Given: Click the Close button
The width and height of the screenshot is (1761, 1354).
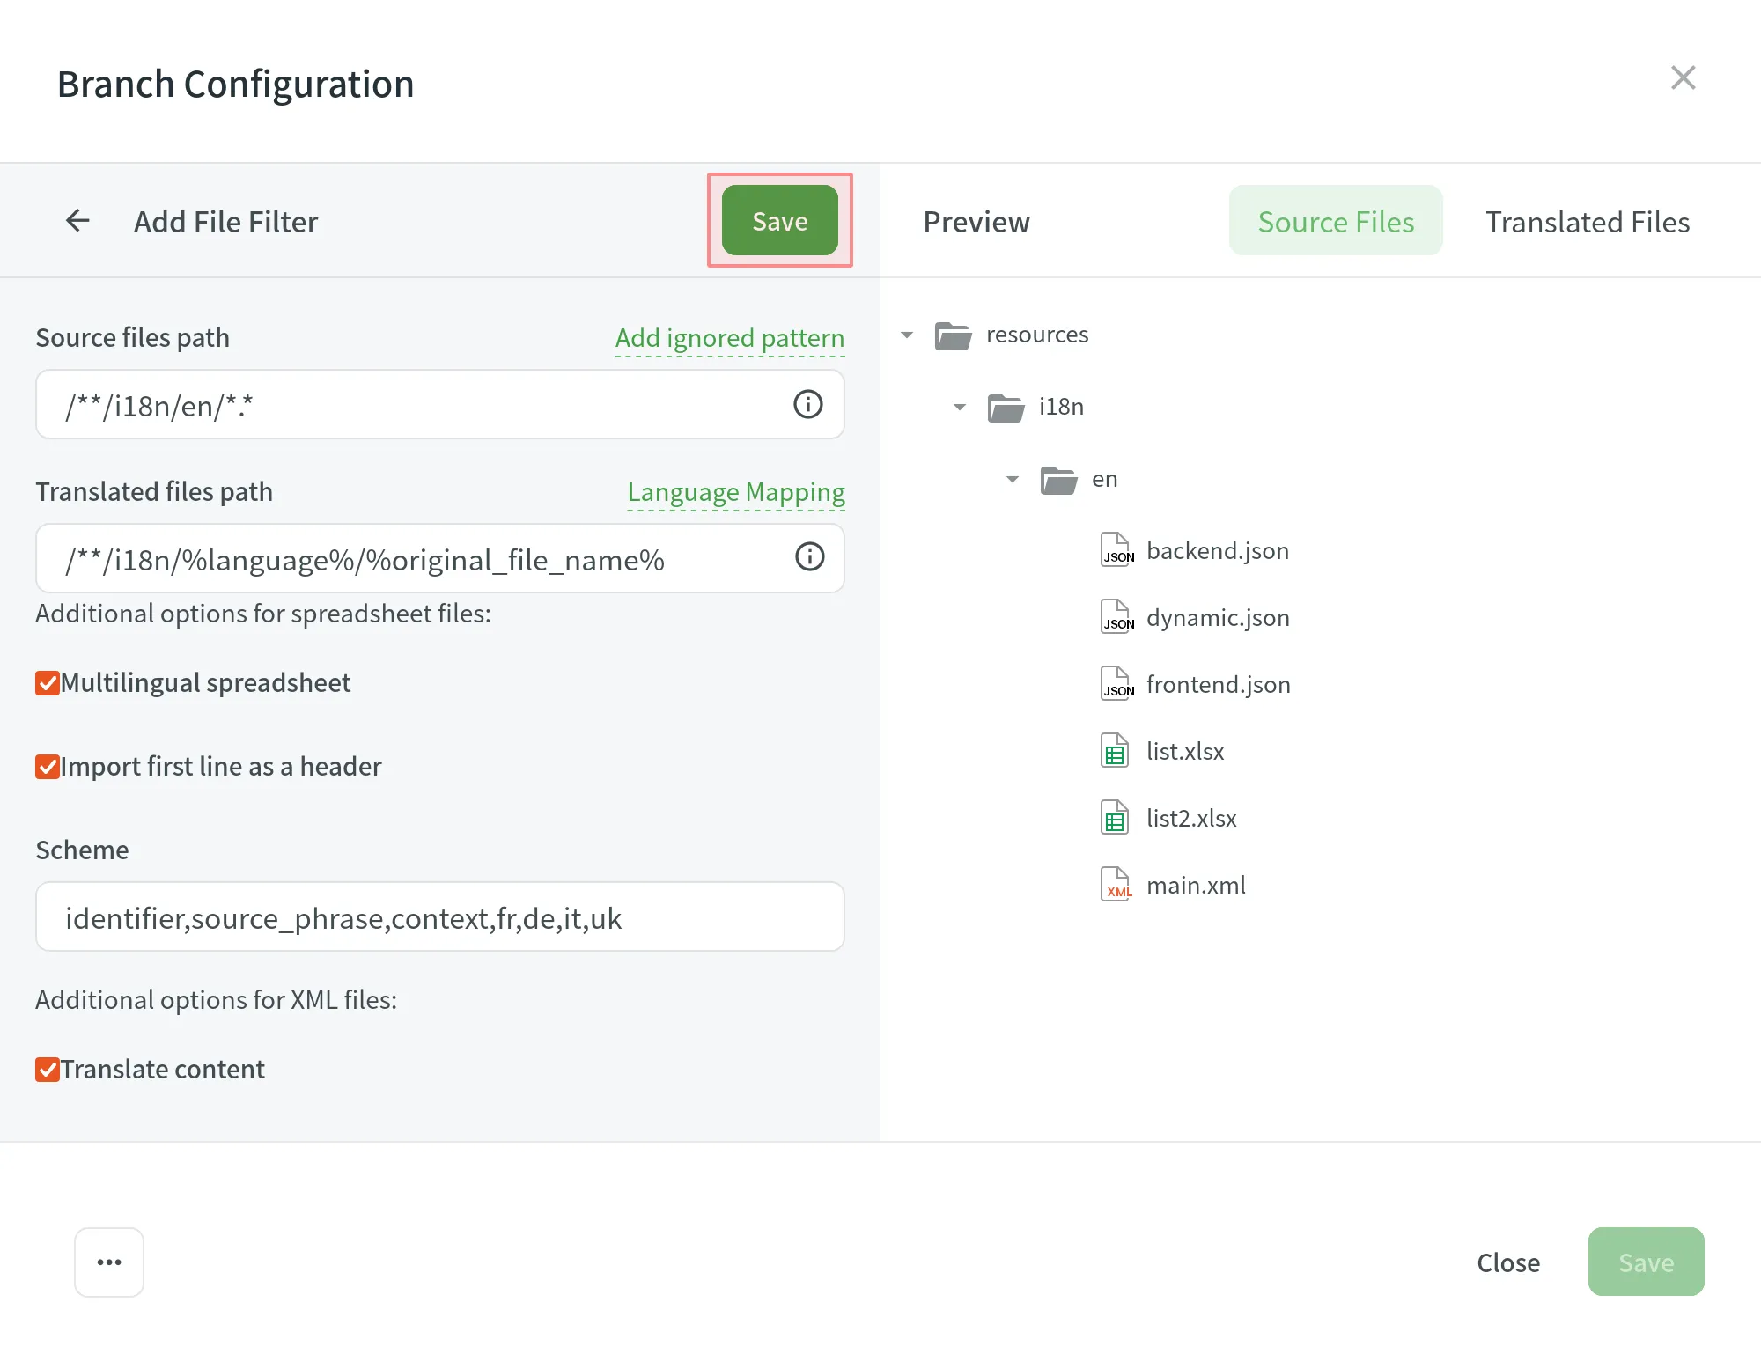Looking at the screenshot, I should [1508, 1262].
